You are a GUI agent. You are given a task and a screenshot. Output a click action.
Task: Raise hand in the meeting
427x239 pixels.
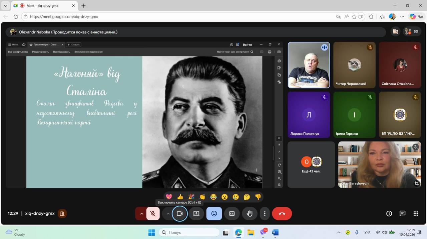(250, 214)
